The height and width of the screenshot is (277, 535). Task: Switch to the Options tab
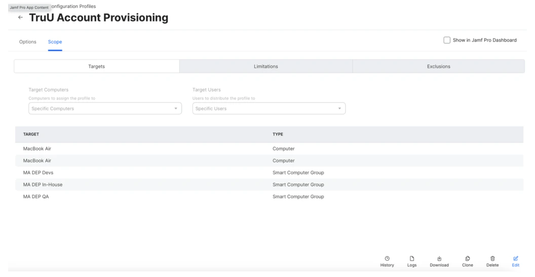click(28, 42)
